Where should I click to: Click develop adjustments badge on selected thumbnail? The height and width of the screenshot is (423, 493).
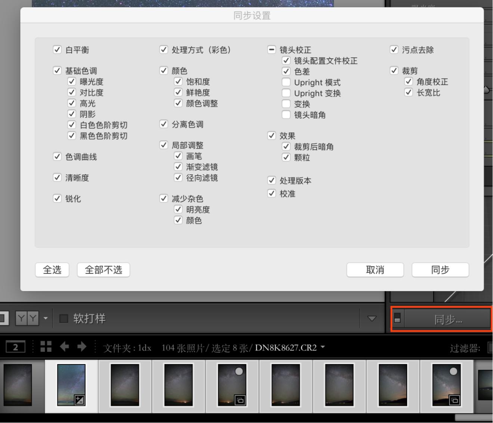(x=80, y=400)
